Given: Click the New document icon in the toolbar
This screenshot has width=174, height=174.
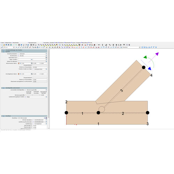Looking at the screenshot, I should (x=2, y=45).
